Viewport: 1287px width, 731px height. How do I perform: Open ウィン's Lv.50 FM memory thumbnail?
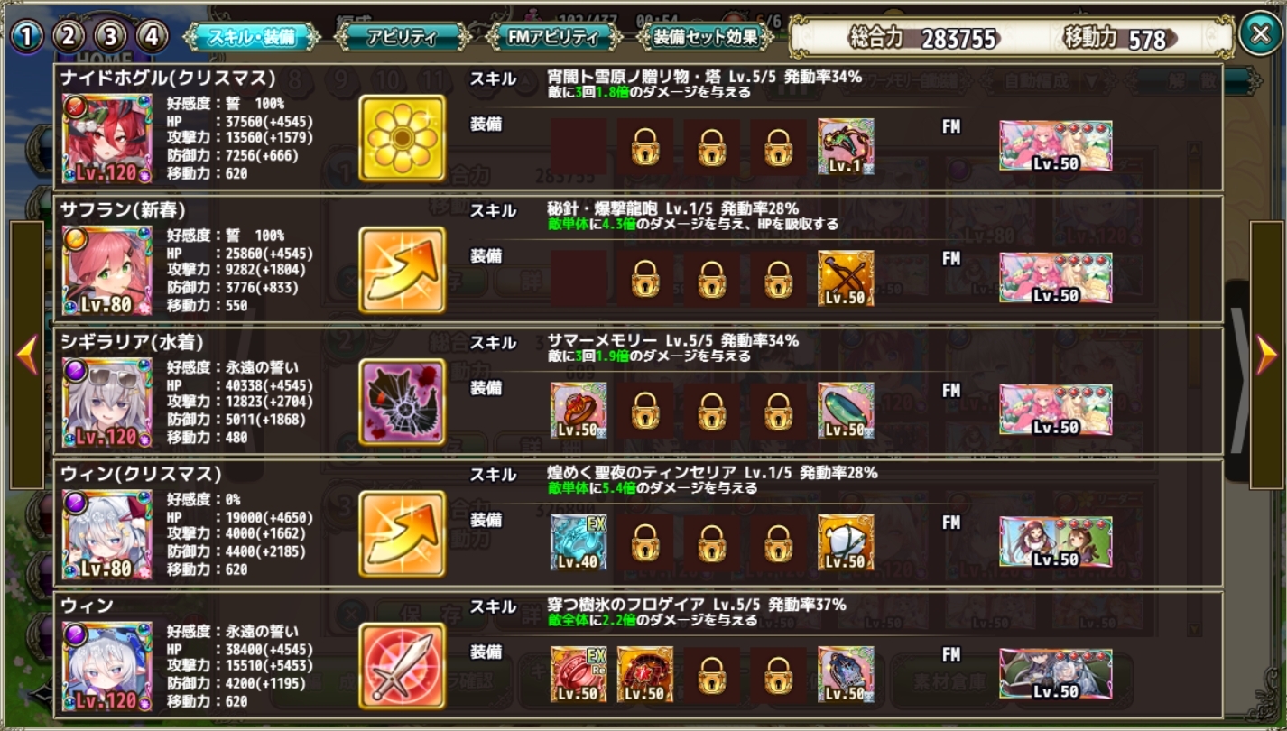click(x=1056, y=674)
